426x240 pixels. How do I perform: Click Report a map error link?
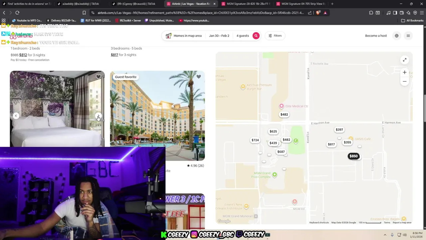click(x=402, y=223)
